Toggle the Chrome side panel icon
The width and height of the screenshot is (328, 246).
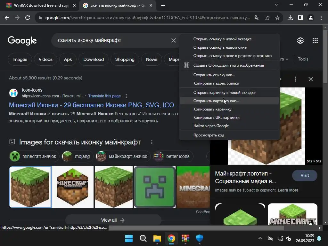300,18
